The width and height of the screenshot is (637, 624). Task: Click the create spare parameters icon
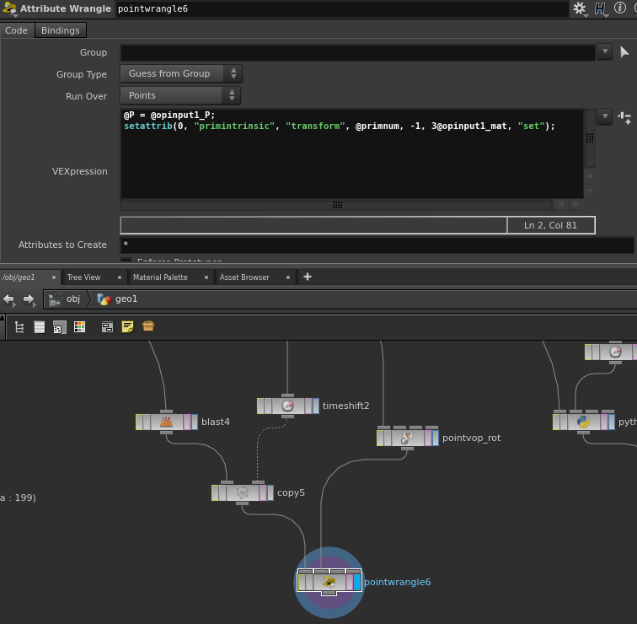tap(624, 118)
